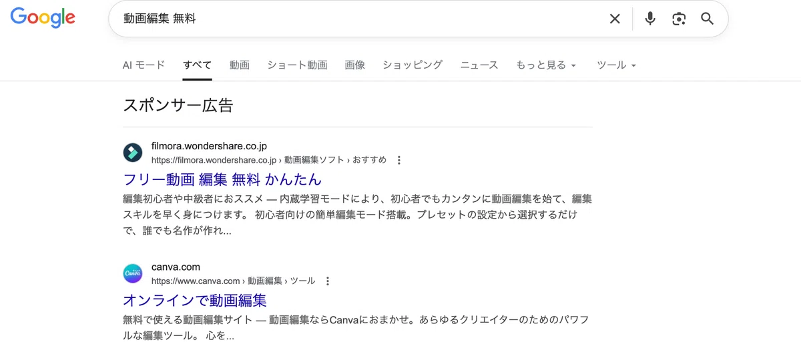Switch to 画像 tab

coord(355,65)
